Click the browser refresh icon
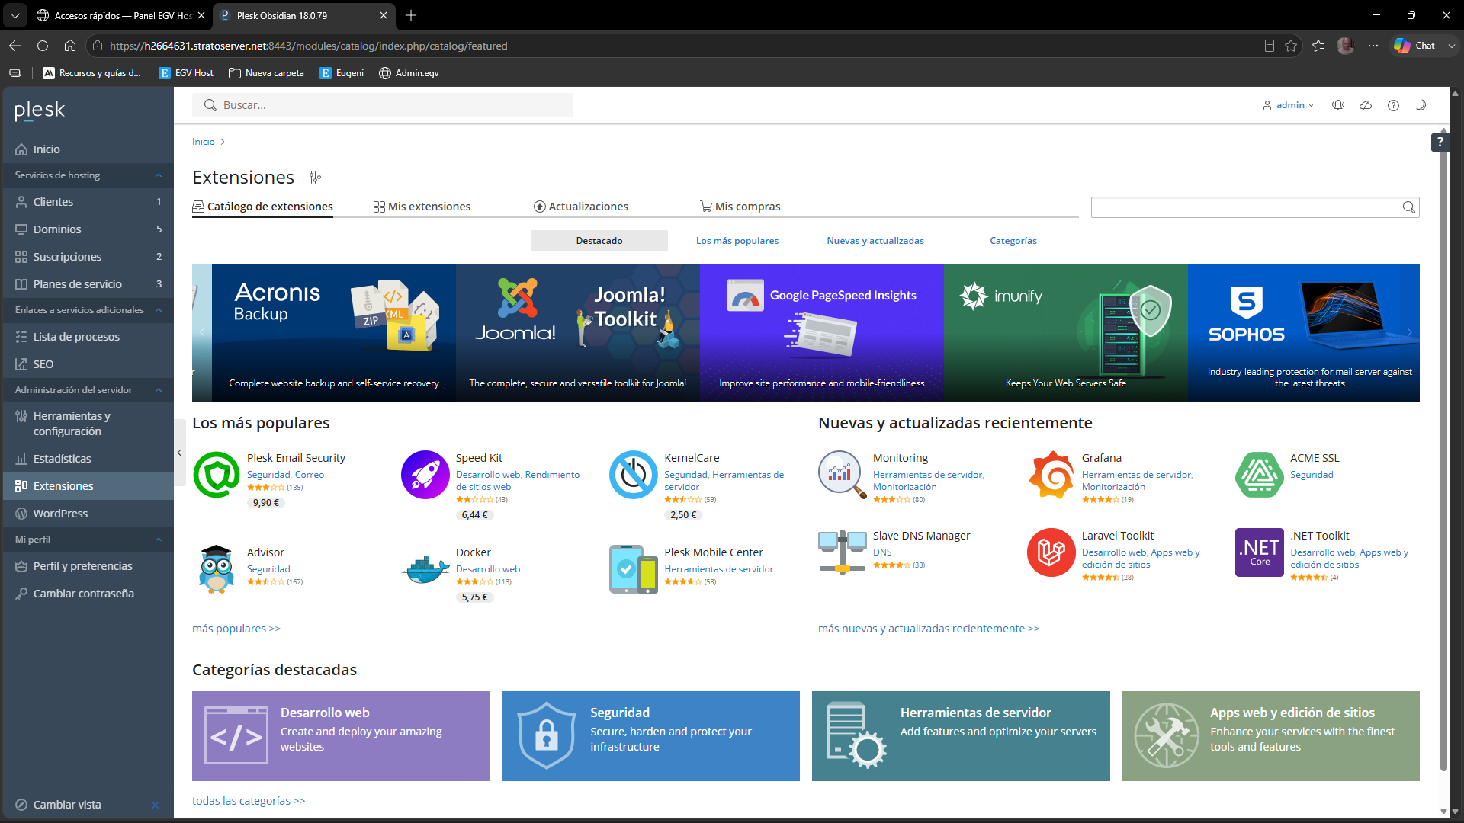The height and width of the screenshot is (823, 1464). pyautogui.click(x=43, y=46)
